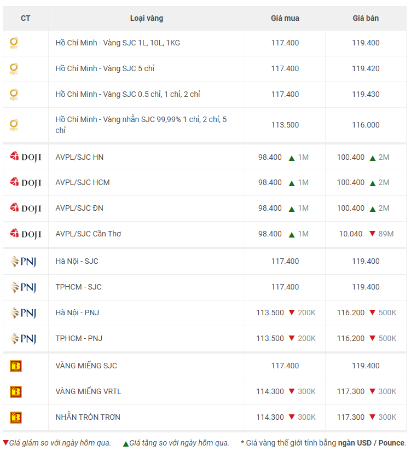Click sell price 100.400 for AVPL/SJC HN
411x451 pixels.
point(351,157)
